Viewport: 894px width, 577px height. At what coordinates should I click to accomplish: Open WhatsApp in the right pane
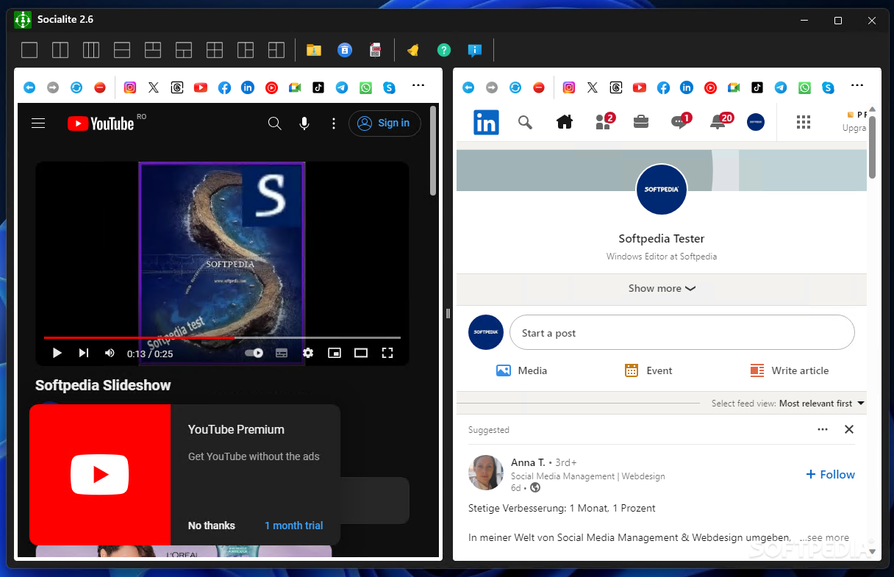(x=804, y=87)
